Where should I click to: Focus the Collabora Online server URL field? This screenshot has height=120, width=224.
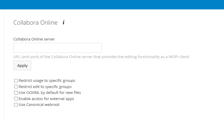coord(58,48)
